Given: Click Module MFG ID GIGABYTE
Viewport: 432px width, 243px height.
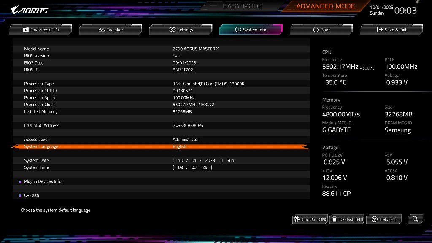Looking at the screenshot, I should tap(336, 130).
